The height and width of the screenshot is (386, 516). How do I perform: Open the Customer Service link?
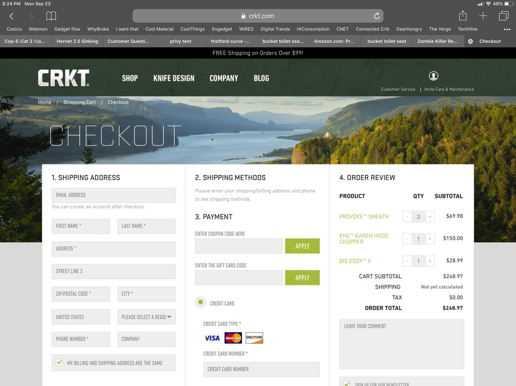[398, 89]
